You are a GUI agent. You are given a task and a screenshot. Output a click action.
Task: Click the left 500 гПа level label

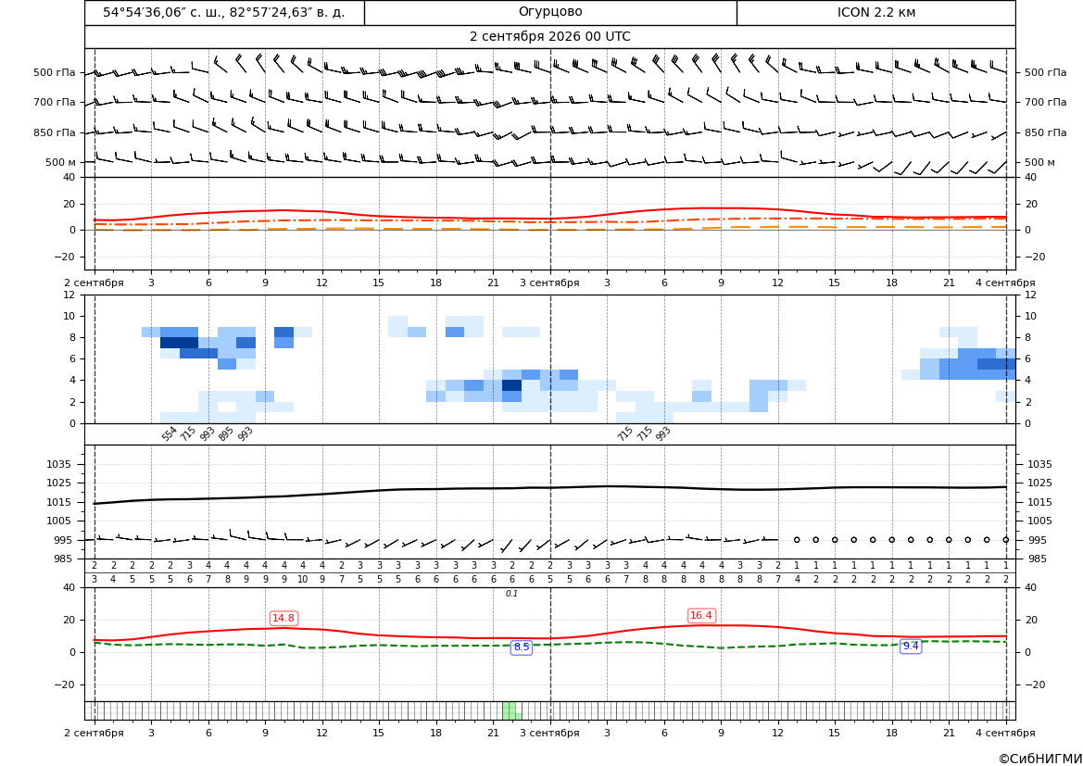pos(55,72)
